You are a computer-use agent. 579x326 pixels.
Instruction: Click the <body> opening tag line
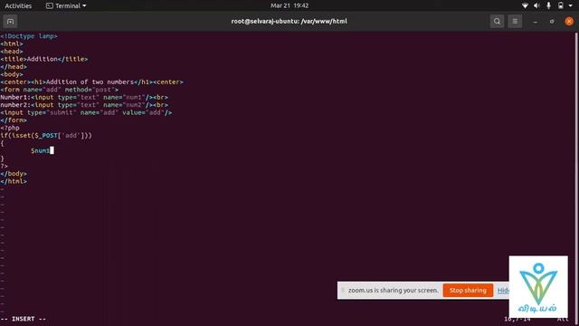pyautogui.click(x=12, y=74)
